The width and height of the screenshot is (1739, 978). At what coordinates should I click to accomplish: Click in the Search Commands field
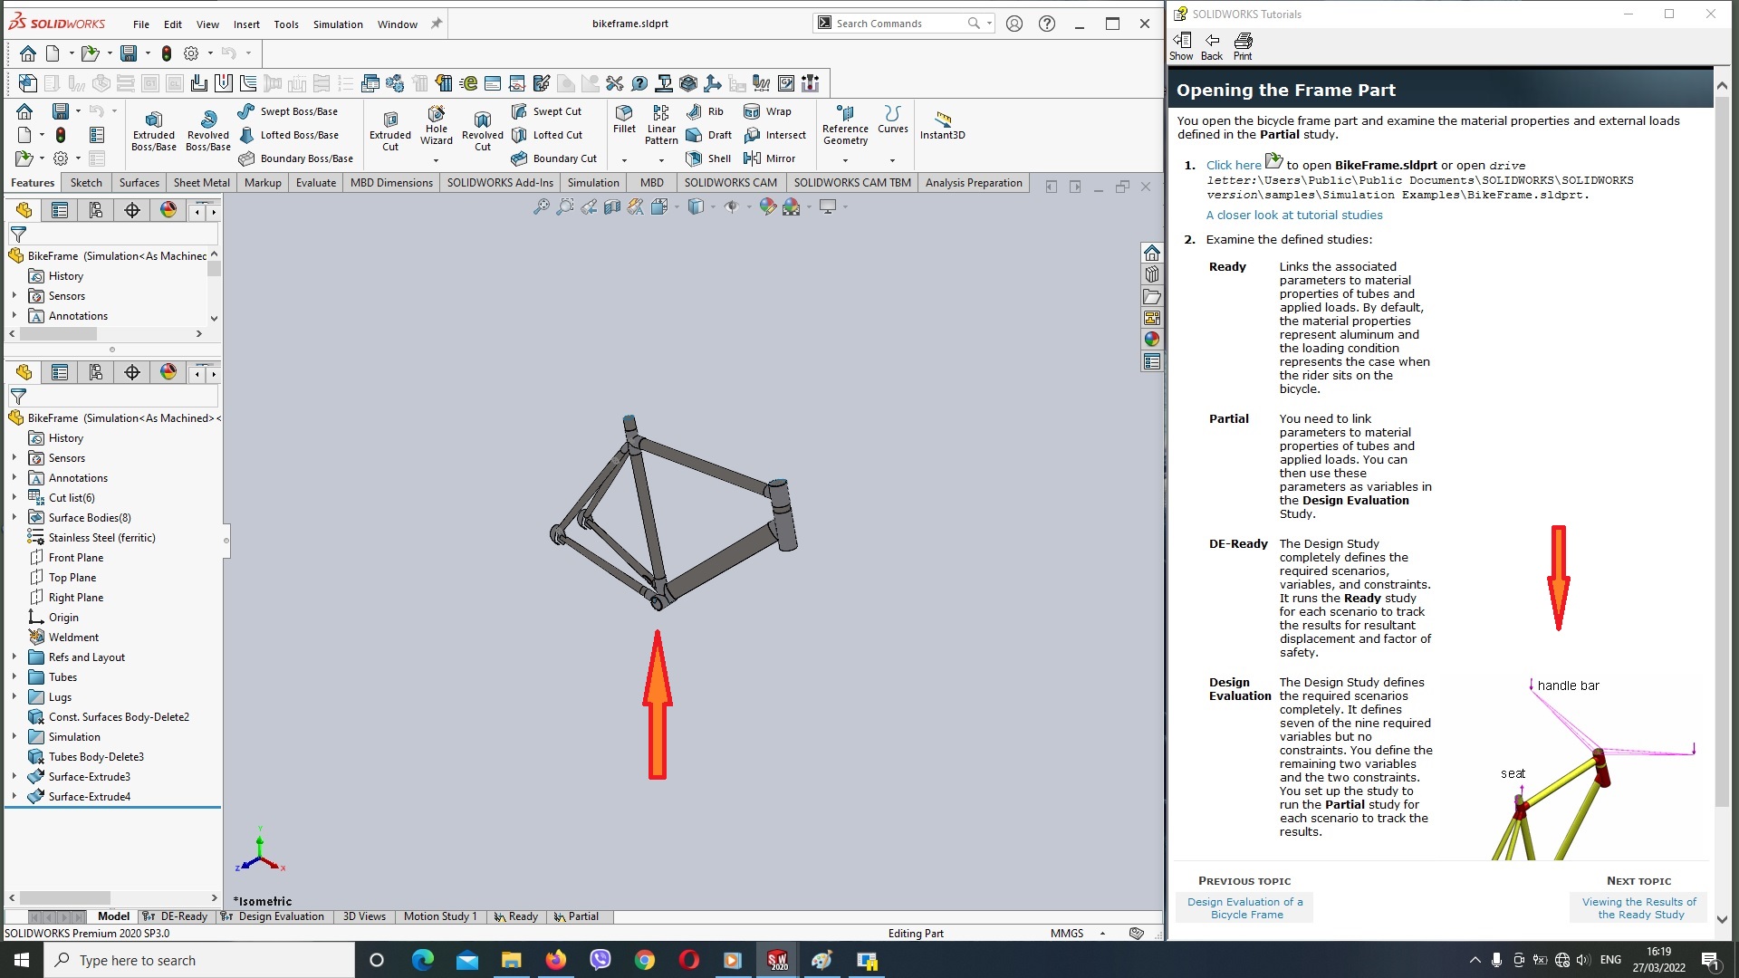[895, 24]
